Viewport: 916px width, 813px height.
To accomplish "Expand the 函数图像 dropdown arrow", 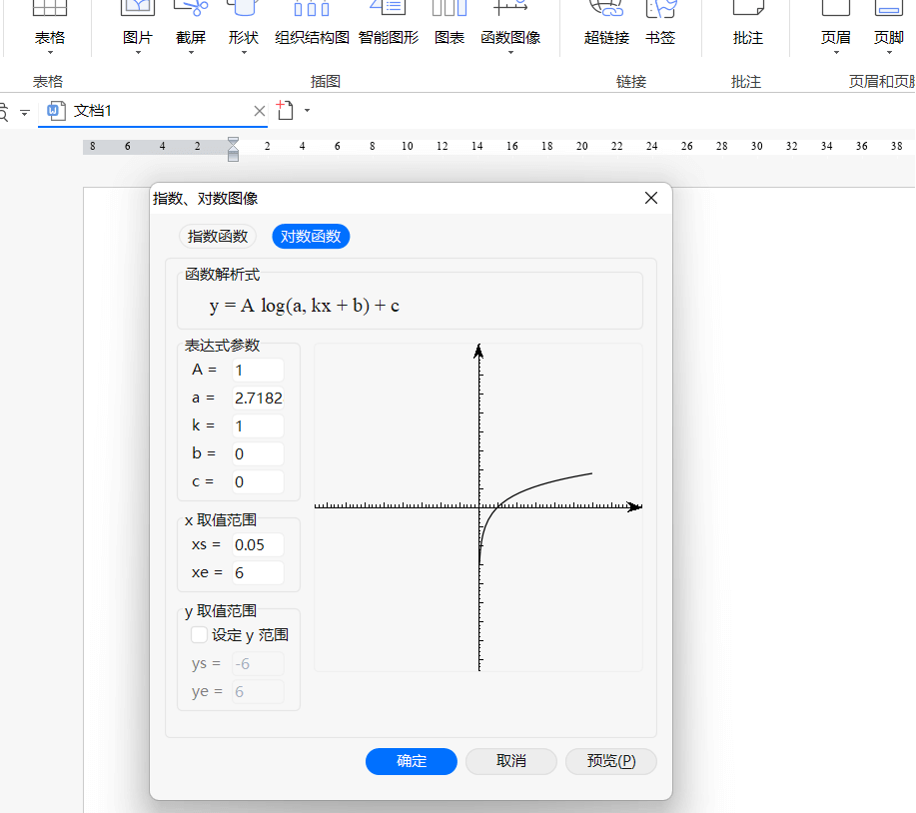I will click(511, 53).
